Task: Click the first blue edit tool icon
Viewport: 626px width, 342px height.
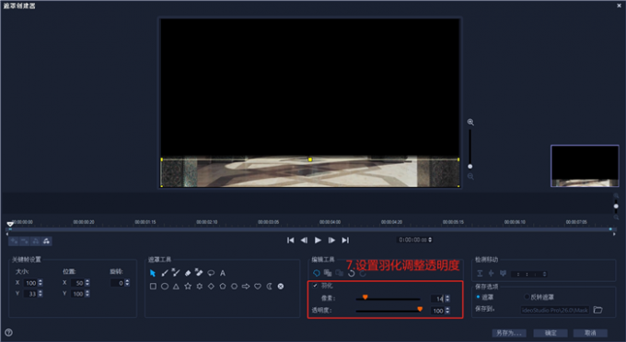Action: (x=316, y=273)
